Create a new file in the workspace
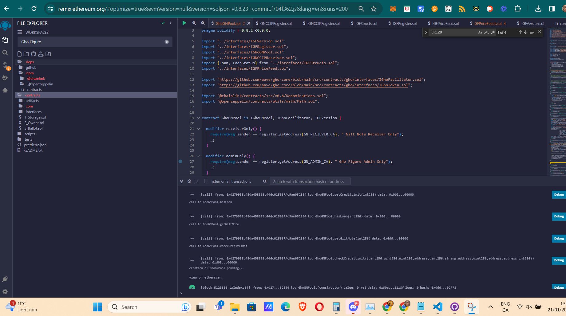The width and height of the screenshot is (566, 316). pyautogui.click(x=19, y=54)
